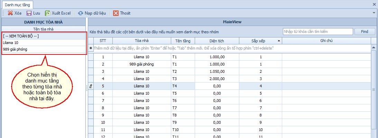Image resolution: width=378 pixels, height=138 pixels.
Task: Click the T10 floor name cell
Action: point(183,130)
